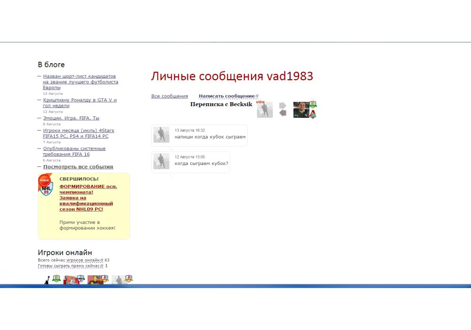Click blog date '8 Августа'
The image size is (471, 330).
[52, 124]
